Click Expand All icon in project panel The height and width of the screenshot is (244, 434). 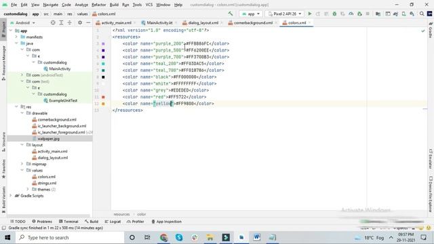tap(61, 22)
